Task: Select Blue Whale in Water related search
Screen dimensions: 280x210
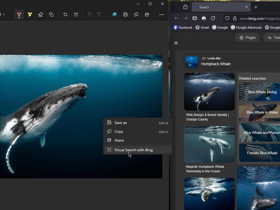Action: coord(259,112)
